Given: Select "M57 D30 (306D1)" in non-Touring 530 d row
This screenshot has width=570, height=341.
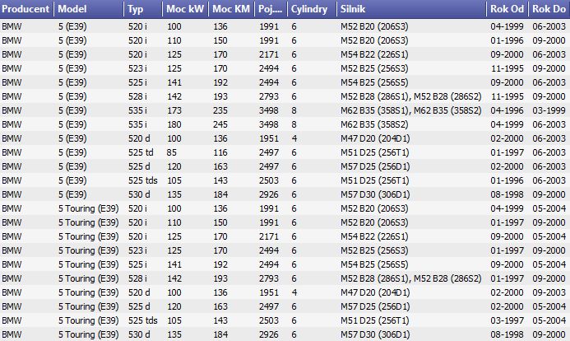Looking at the screenshot, I should 375,194.
